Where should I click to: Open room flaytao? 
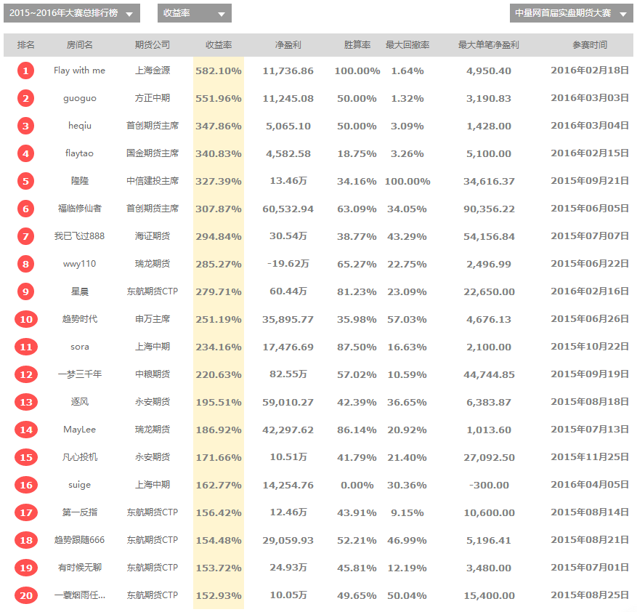point(80,153)
